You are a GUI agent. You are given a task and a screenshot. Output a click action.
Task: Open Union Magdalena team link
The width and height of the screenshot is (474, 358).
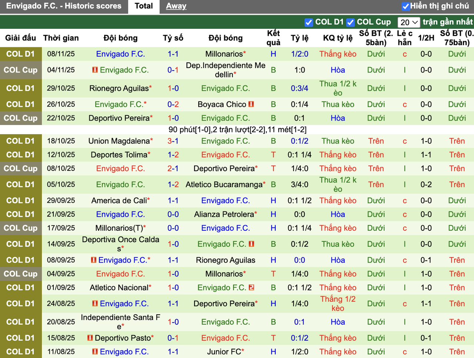pyautogui.click(x=119, y=141)
